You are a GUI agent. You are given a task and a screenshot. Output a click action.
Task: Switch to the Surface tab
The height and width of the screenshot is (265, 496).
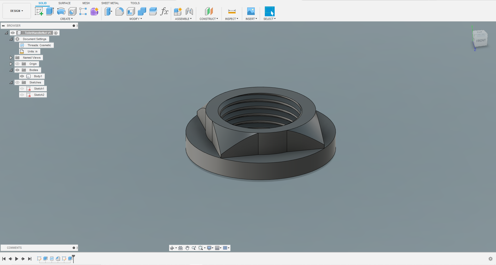point(64,3)
